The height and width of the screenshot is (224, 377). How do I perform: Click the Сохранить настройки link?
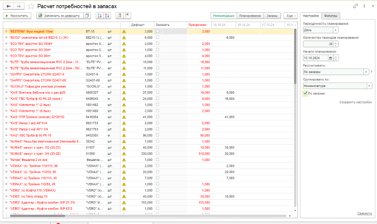pyautogui.click(x=355, y=102)
